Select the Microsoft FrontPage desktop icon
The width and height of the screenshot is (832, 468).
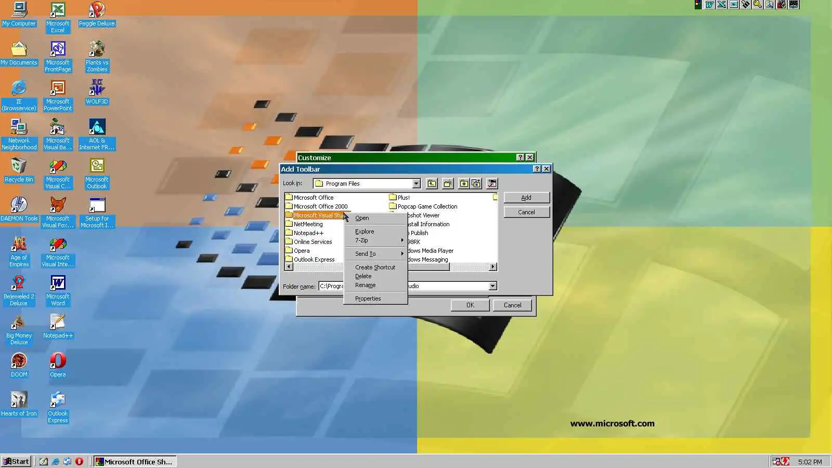[x=58, y=57]
